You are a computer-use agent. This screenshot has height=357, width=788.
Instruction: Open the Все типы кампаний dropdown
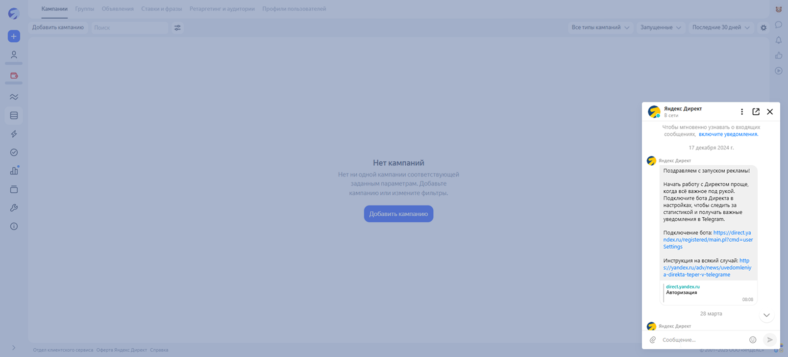(x=600, y=27)
